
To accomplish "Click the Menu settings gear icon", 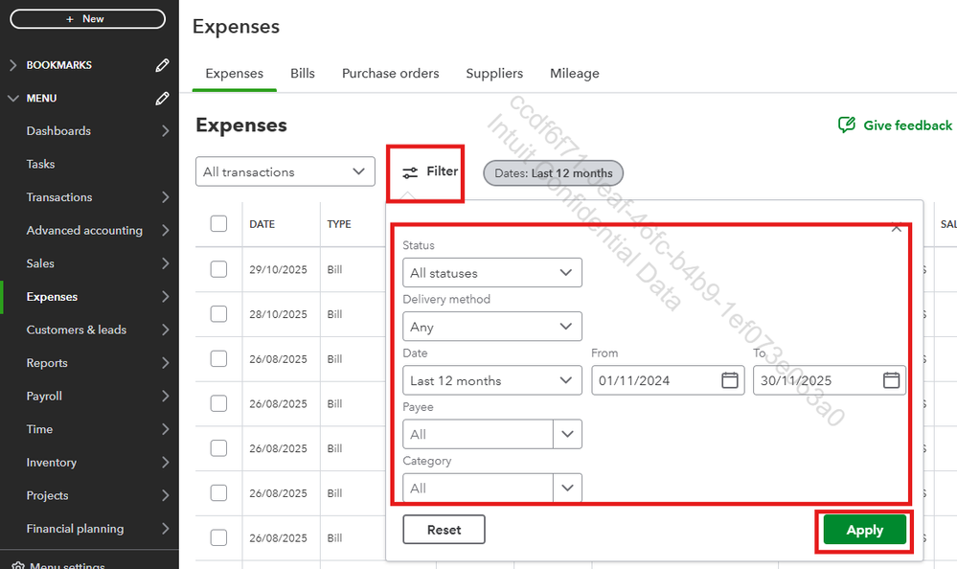I will tap(15, 564).
